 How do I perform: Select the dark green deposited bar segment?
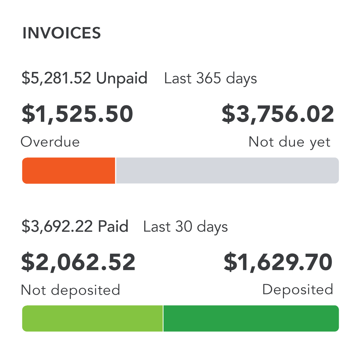click(251, 318)
